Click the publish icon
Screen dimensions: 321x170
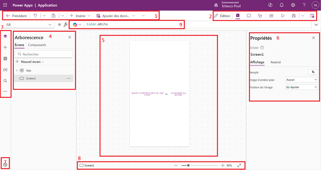click(x=312, y=16)
